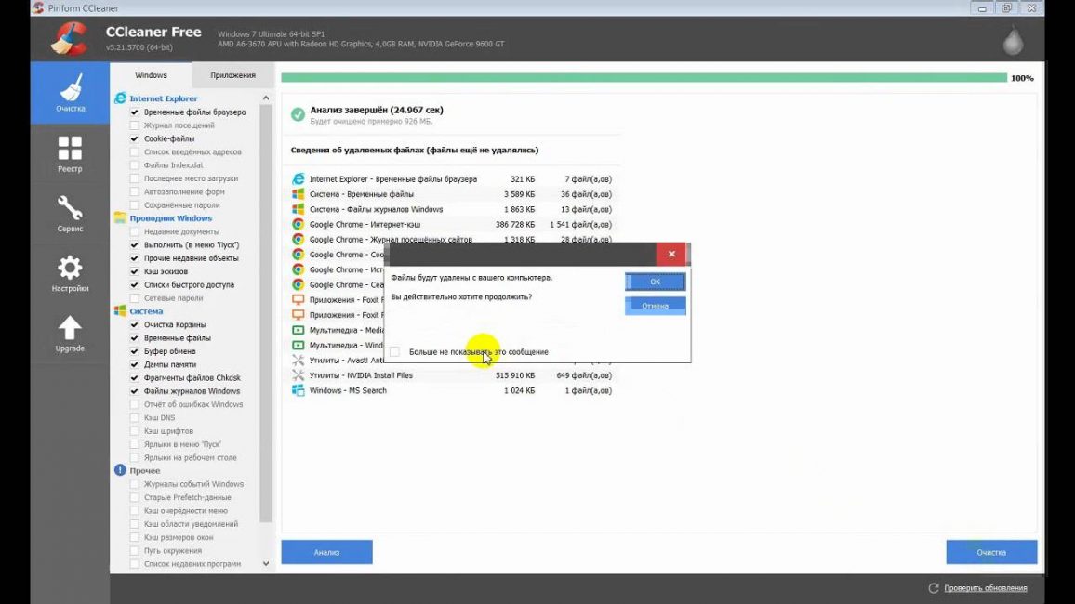Collapse the Прочее category header

coord(145,470)
